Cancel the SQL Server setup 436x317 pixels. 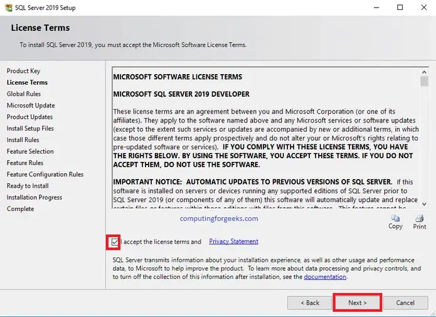click(405, 303)
